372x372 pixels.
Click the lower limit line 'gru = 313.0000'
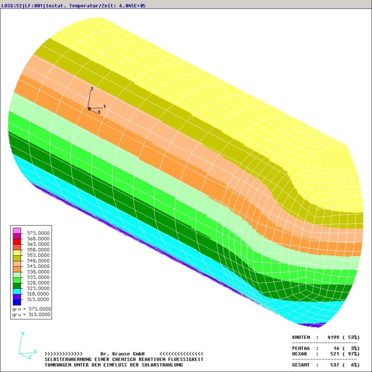click(32, 315)
